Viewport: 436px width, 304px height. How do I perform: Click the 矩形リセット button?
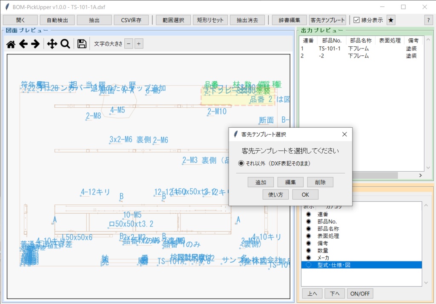210,20
